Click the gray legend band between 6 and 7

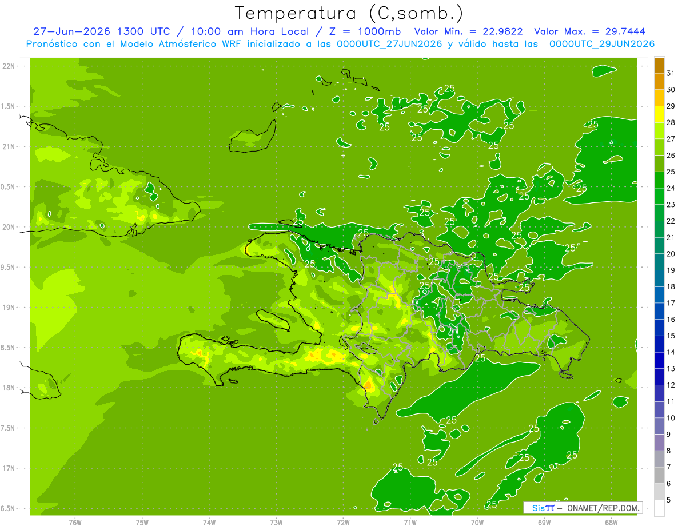(x=659, y=476)
